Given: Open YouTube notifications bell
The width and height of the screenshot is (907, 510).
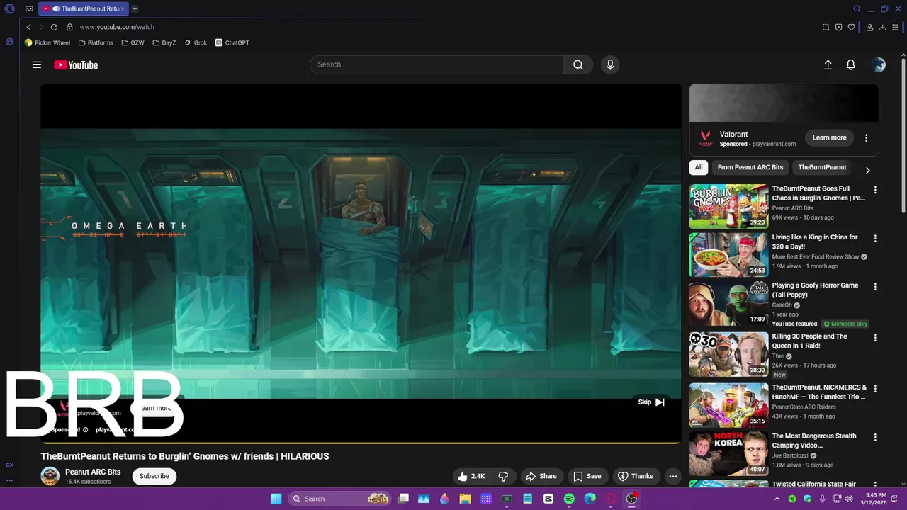Looking at the screenshot, I should [x=851, y=64].
